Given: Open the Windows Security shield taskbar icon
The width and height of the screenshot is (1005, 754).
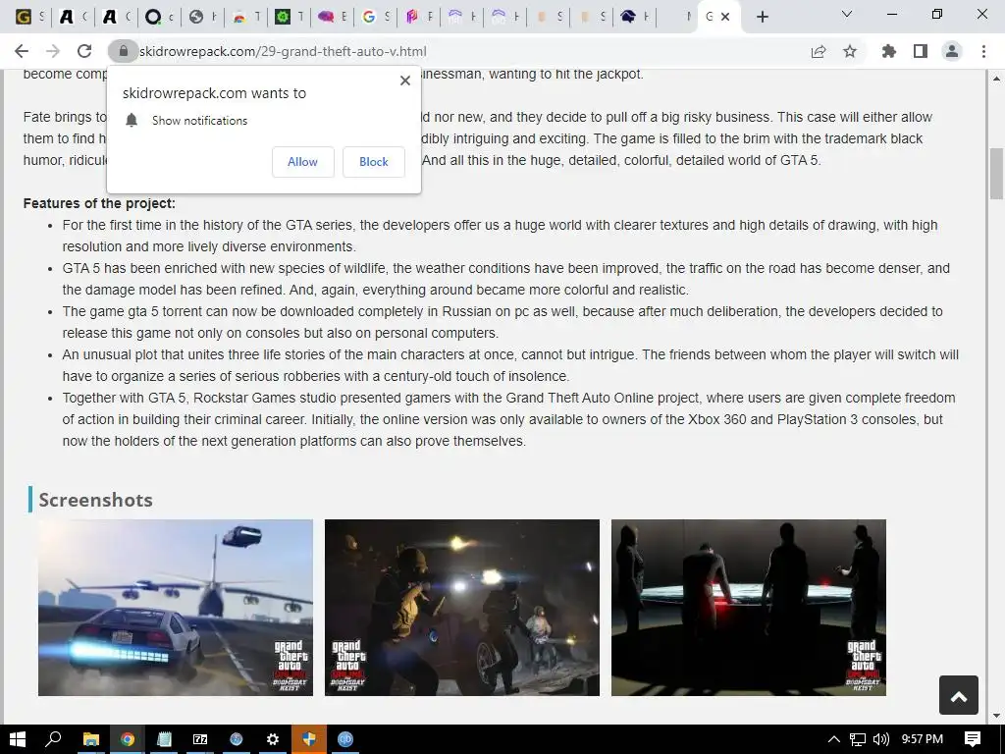Looking at the screenshot, I should point(309,739).
